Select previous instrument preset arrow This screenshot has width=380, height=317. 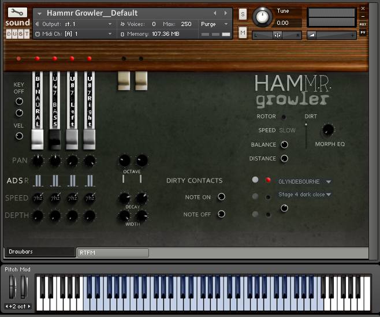214,13
